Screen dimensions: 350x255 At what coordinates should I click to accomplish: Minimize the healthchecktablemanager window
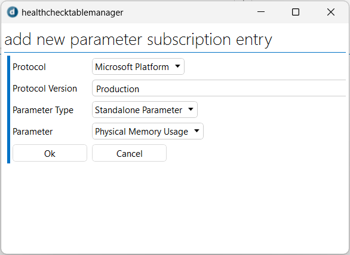tap(261, 12)
